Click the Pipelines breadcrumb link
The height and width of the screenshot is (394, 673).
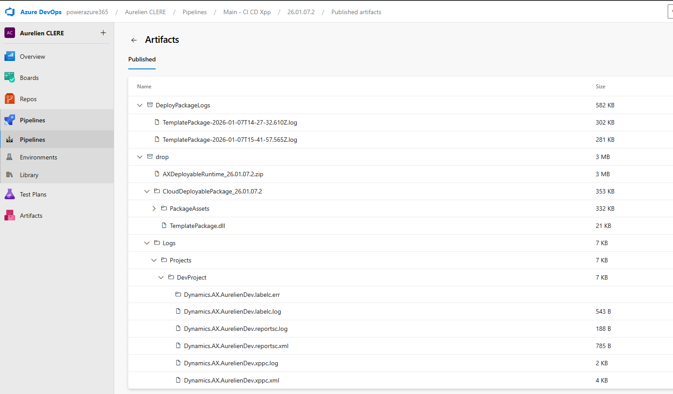point(195,12)
